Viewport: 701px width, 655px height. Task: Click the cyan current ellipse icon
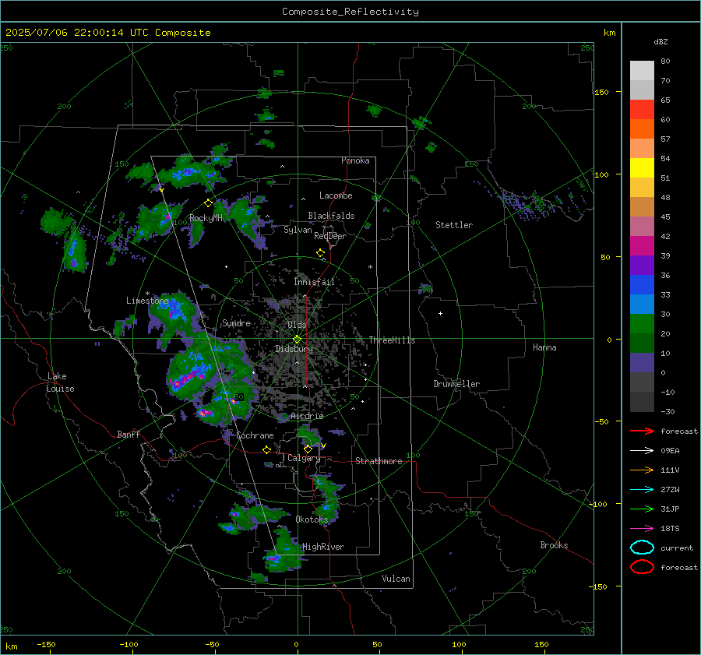[642, 548]
